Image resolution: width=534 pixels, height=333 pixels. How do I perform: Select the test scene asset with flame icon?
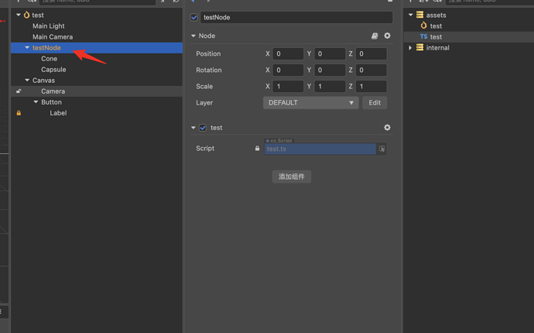click(431, 26)
